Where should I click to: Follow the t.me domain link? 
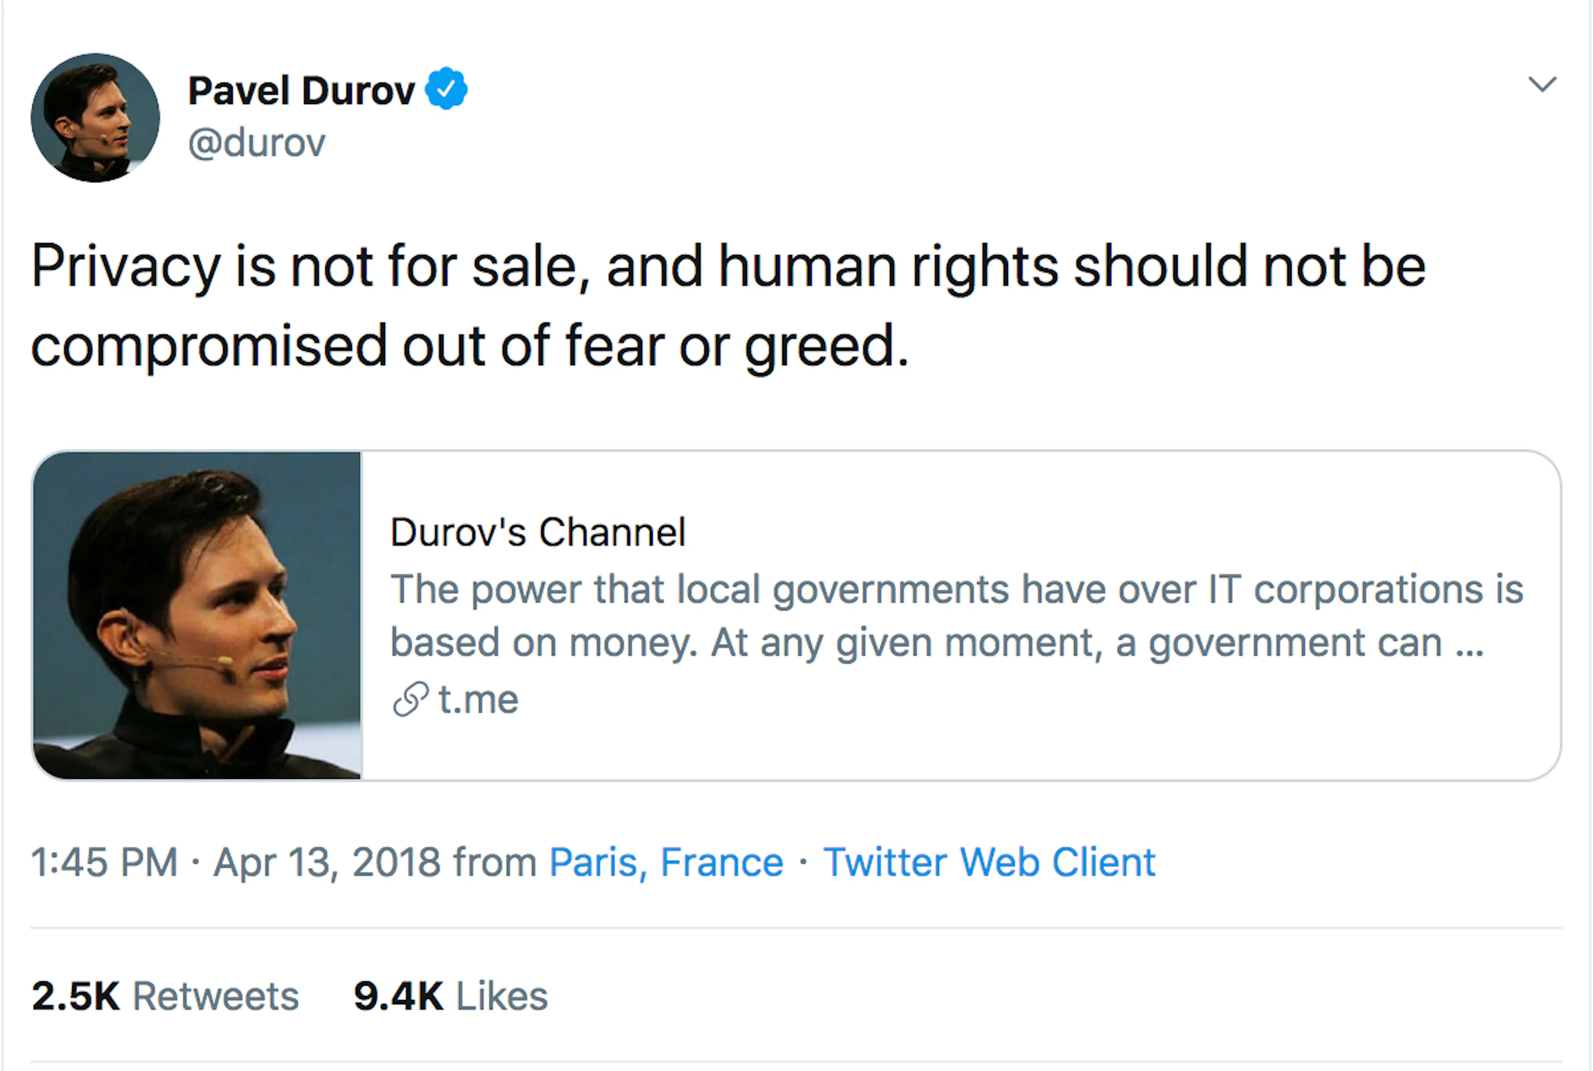pyautogui.click(x=478, y=700)
